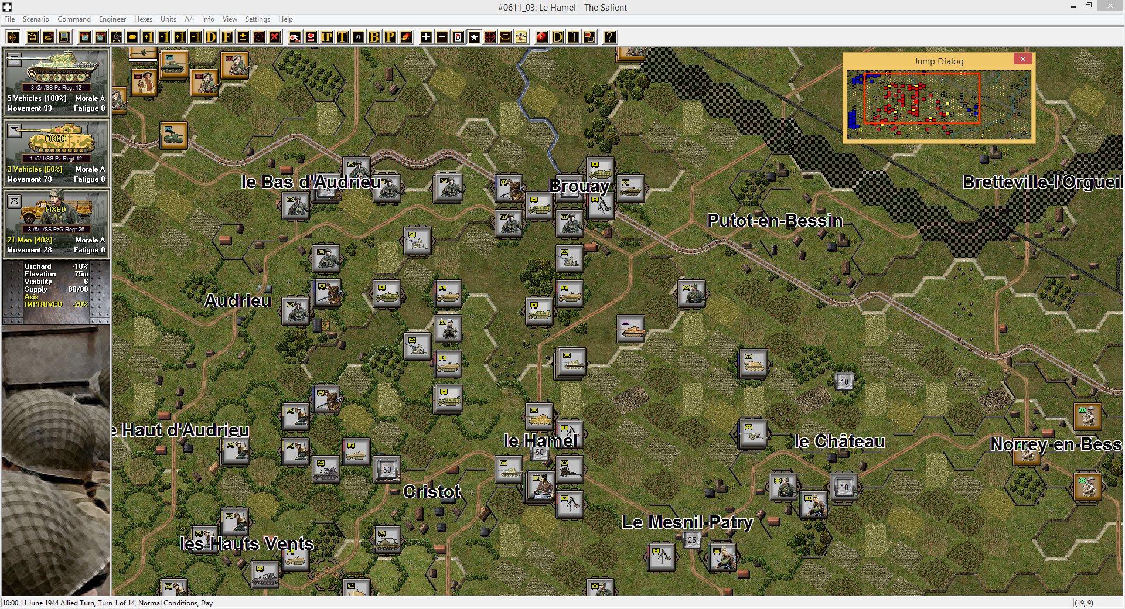Open the Command menu
The height and width of the screenshot is (609, 1125).
click(74, 19)
